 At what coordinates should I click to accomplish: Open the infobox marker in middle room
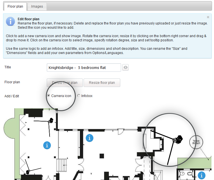point(90,138)
